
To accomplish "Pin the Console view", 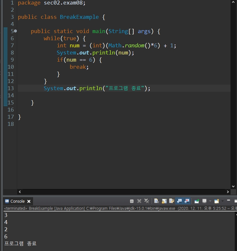I will [197, 201].
